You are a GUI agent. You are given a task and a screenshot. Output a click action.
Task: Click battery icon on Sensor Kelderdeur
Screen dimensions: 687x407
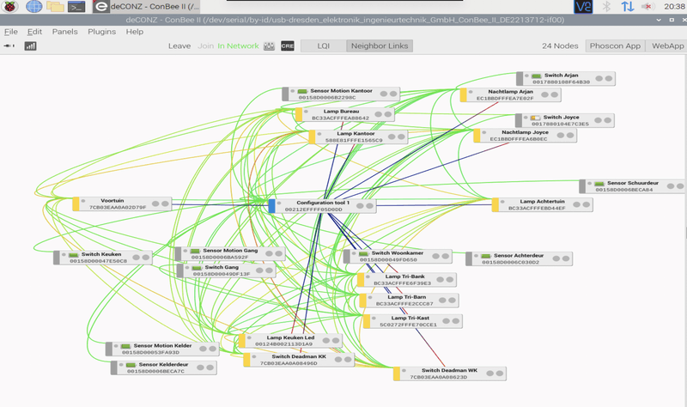click(x=131, y=365)
